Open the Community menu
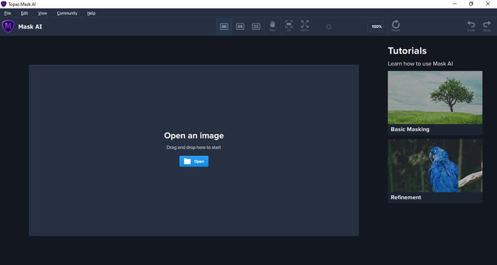The width and height of the screenshot is (497, 265). (x=67, y=13)
